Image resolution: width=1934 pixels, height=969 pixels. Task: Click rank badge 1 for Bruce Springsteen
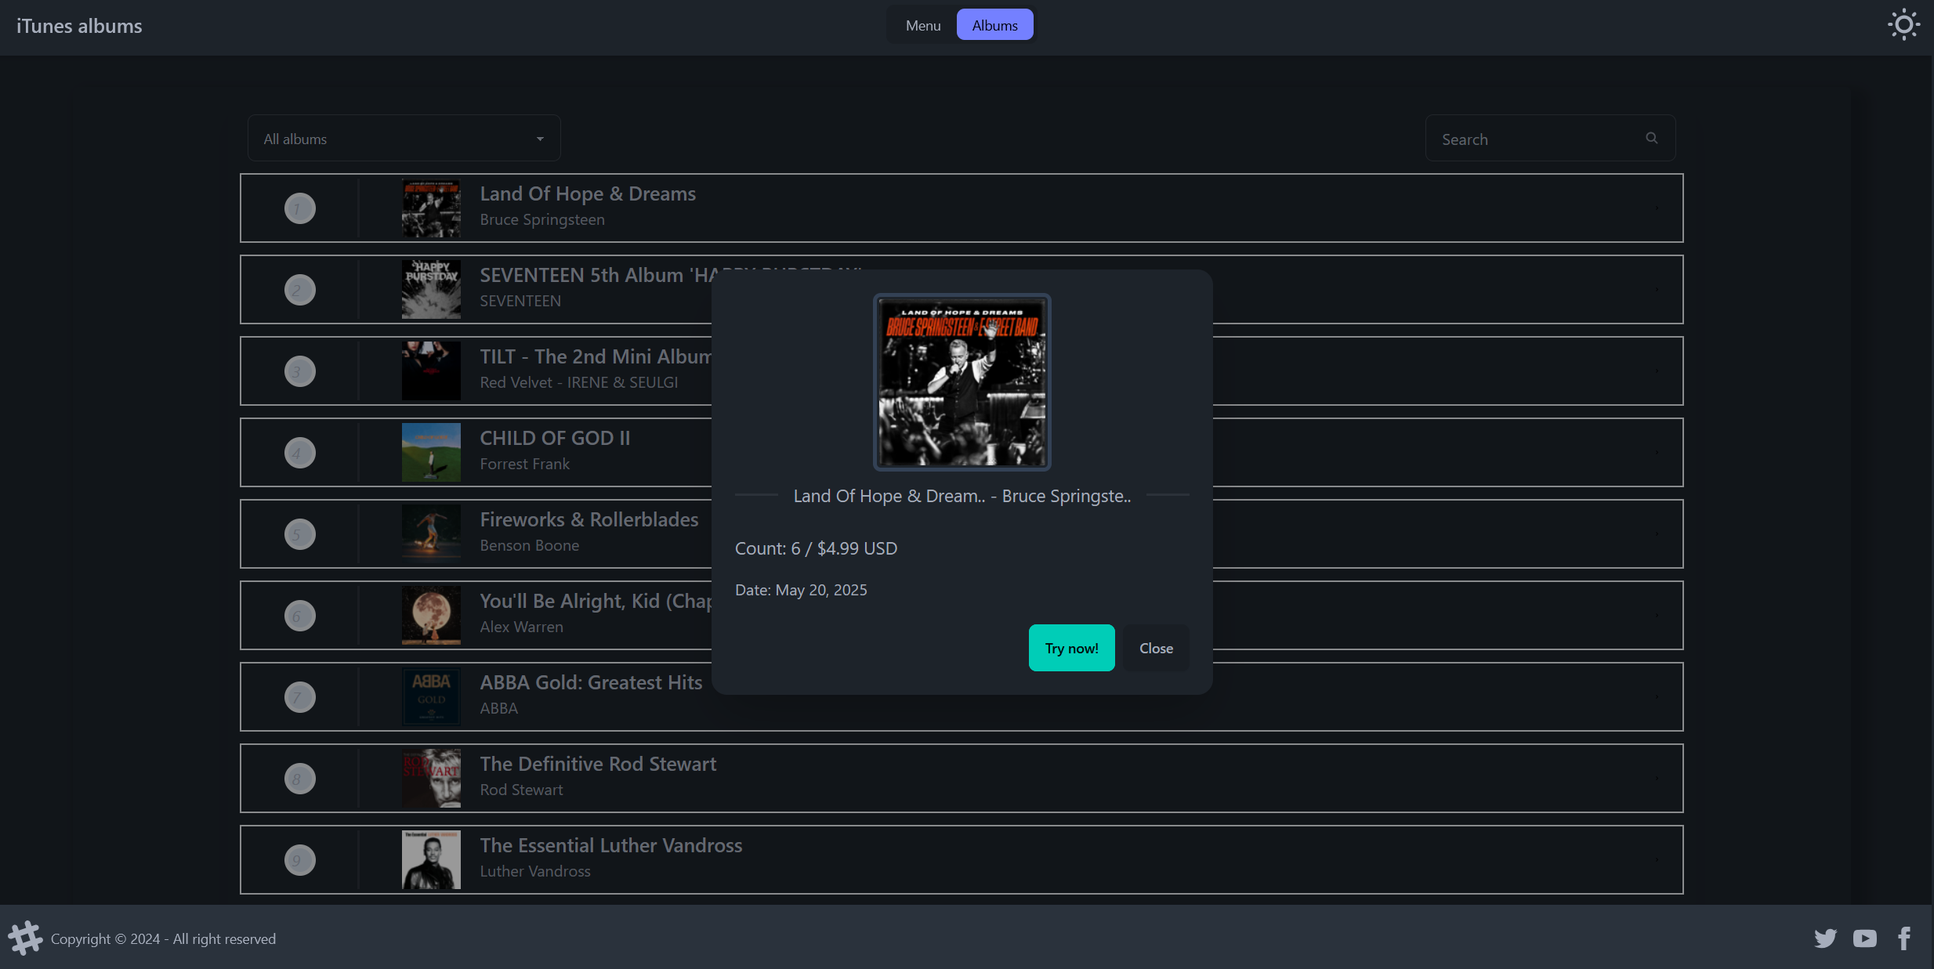coord(299,208)
